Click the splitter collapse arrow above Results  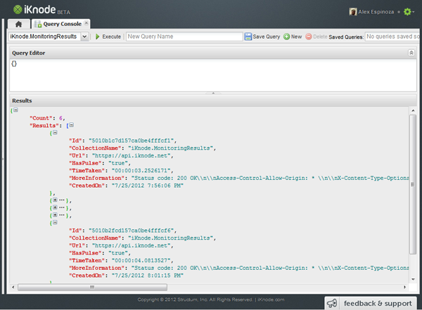click(x=213, y=93)
